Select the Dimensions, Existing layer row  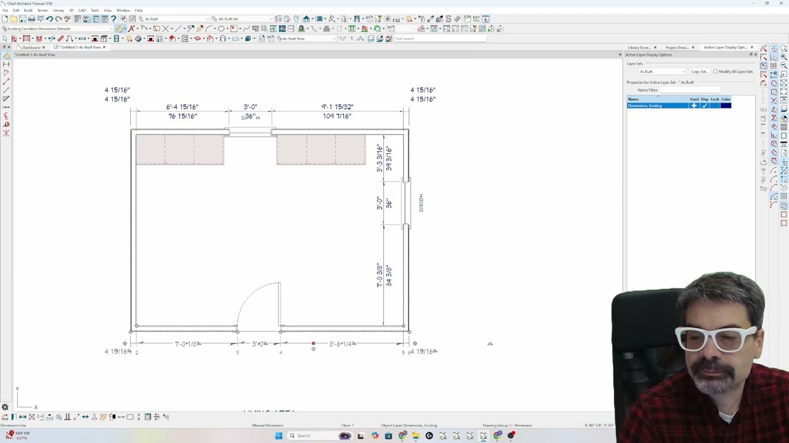(x=679, y=105)
